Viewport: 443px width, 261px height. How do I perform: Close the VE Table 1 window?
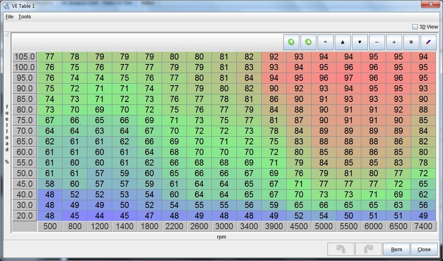pos(430,4)
